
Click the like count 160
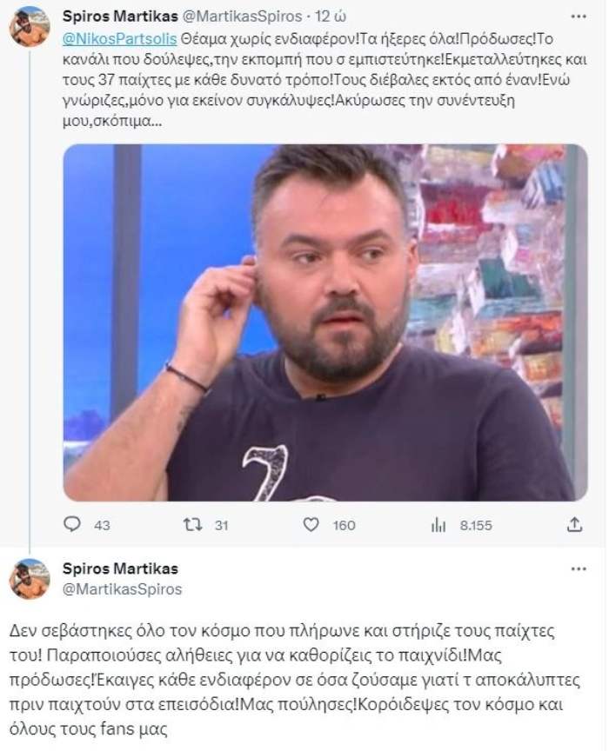coord(345,525)
